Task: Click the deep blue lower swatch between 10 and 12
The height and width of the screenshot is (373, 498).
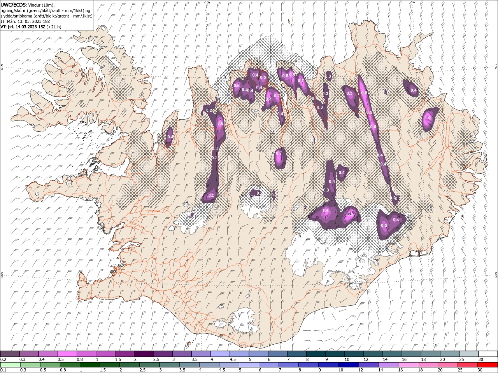Action: (348, 365)
